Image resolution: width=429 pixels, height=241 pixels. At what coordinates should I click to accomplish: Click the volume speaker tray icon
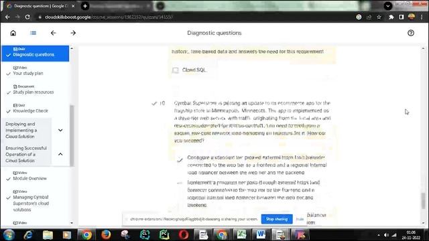tap(386, 235)
